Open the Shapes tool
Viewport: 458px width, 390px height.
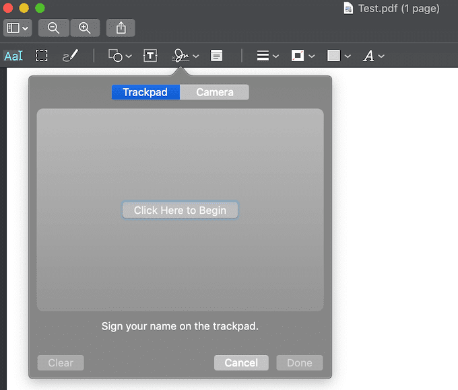(x=115, y=55)
